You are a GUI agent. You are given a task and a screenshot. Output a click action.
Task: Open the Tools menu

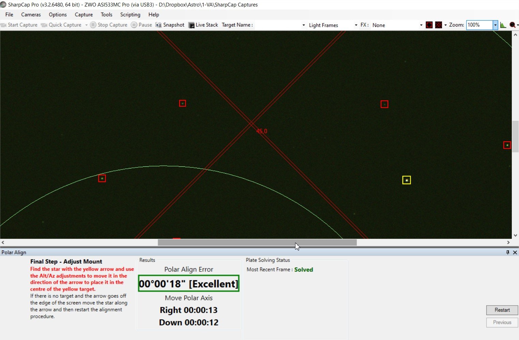[x=106, y=15]
